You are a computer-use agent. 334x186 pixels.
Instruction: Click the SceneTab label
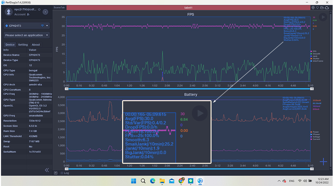tap(59, 8)
